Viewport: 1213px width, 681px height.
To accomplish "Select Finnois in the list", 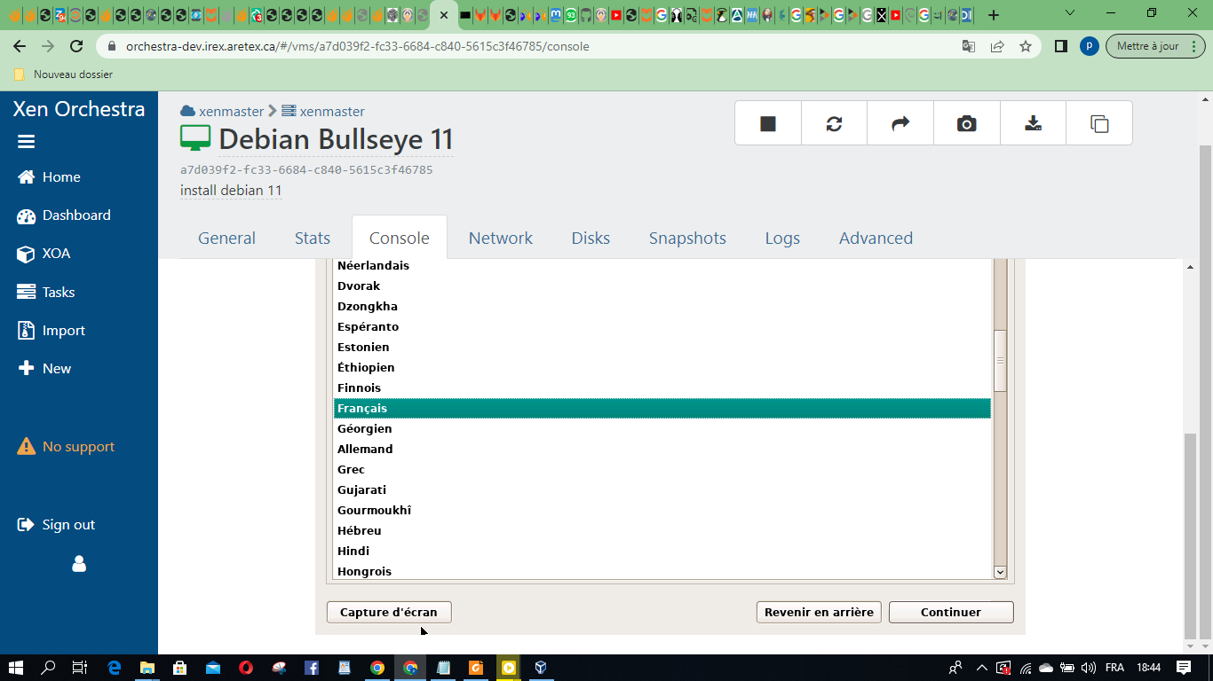I will click(x=662, y=387).
